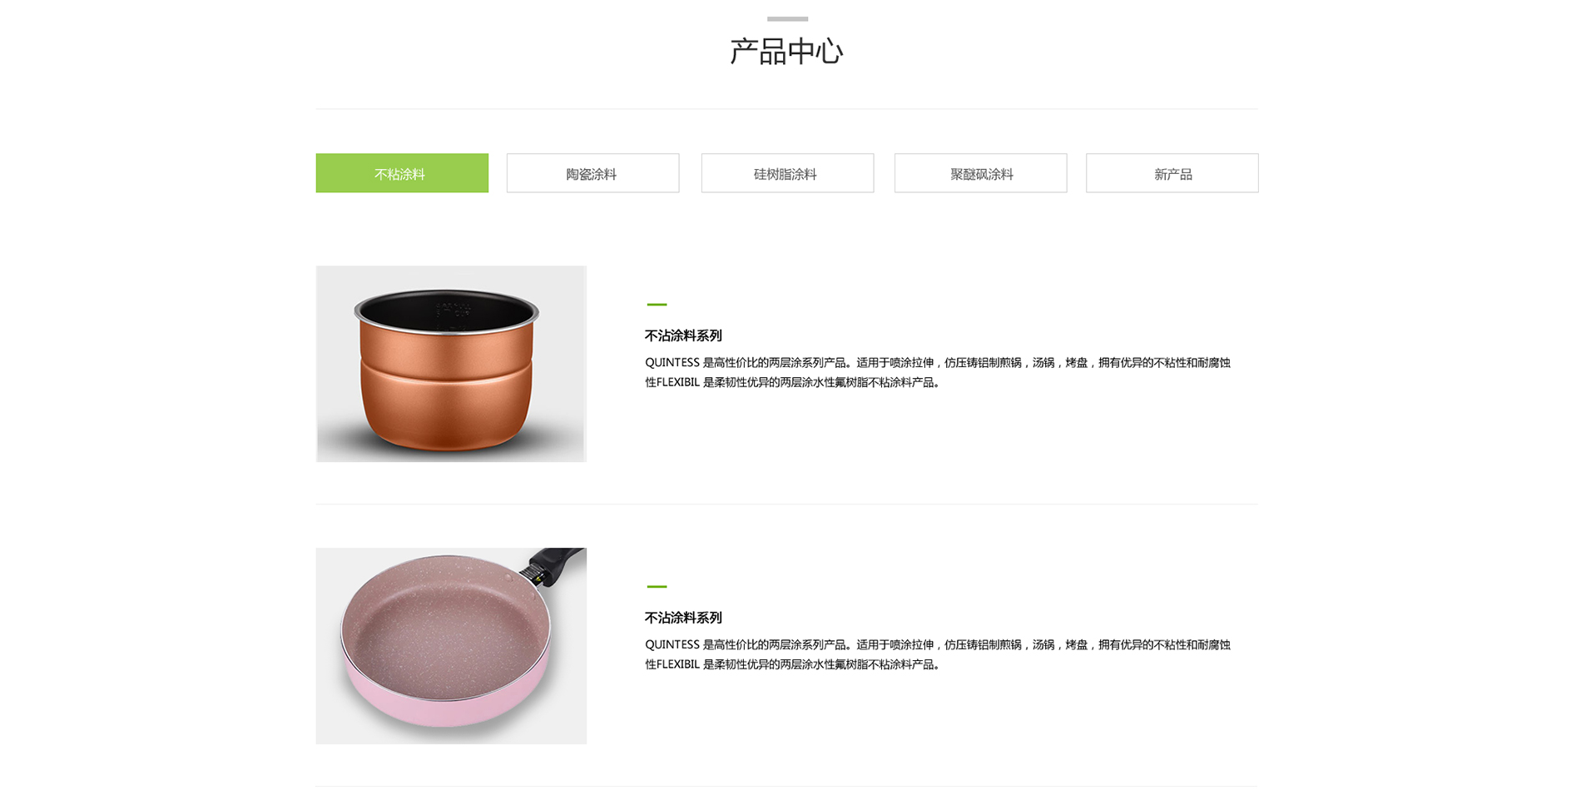This screenshot has height=800, width=1586.
Task: Click the green dash above the first product title
Action: click(657, 305)
